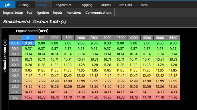The image size is (197, 110).
Task: Open the Diagnostics tab
Action: click(63, 5)
